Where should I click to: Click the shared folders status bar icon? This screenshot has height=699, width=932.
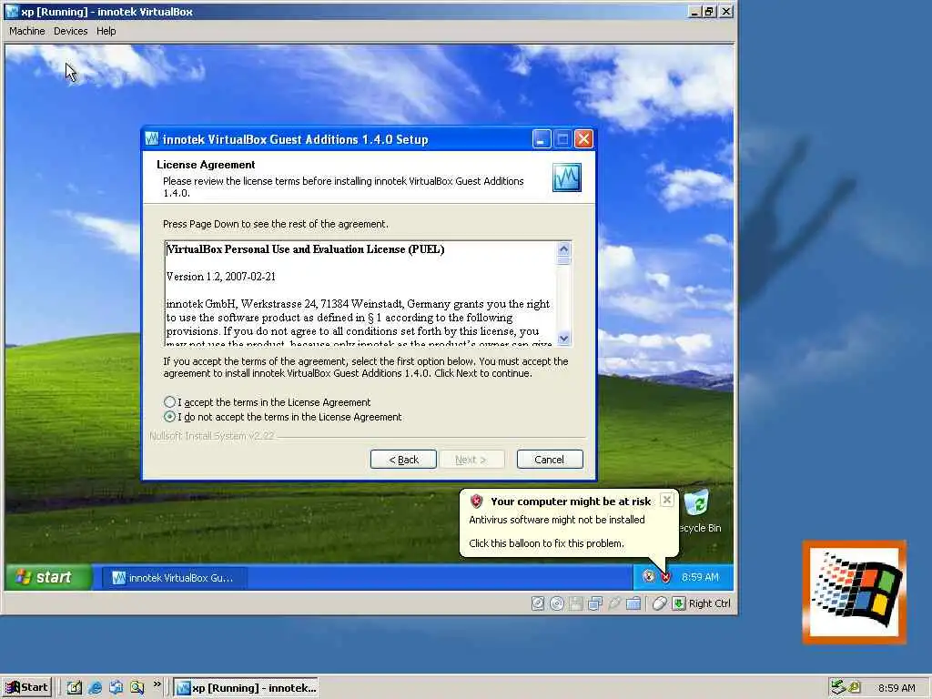633,603
